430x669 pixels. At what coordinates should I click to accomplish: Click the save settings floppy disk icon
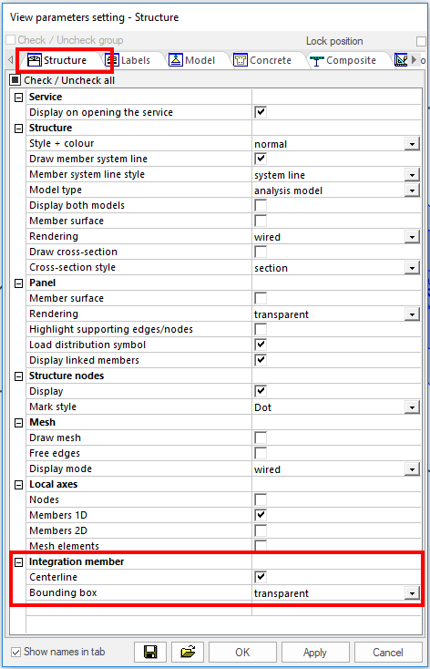tap(149, 652)
